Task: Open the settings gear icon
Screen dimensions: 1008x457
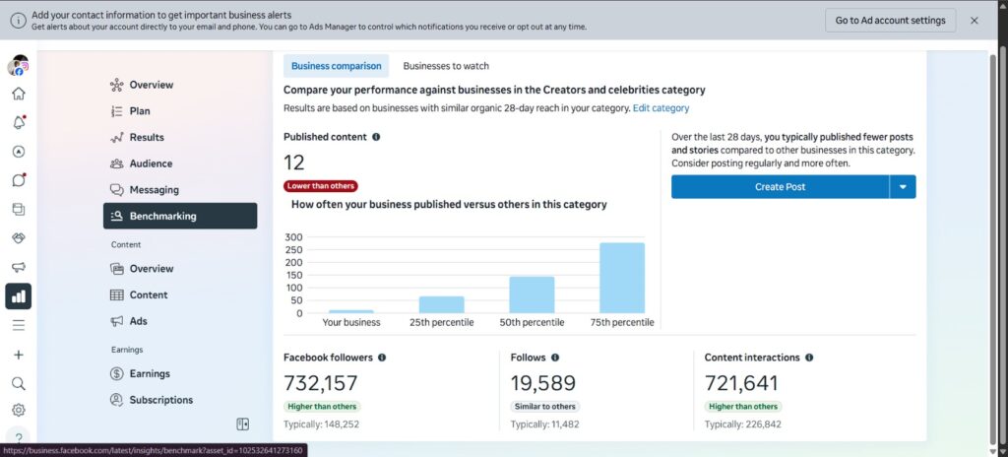Action: pos(19,410)
